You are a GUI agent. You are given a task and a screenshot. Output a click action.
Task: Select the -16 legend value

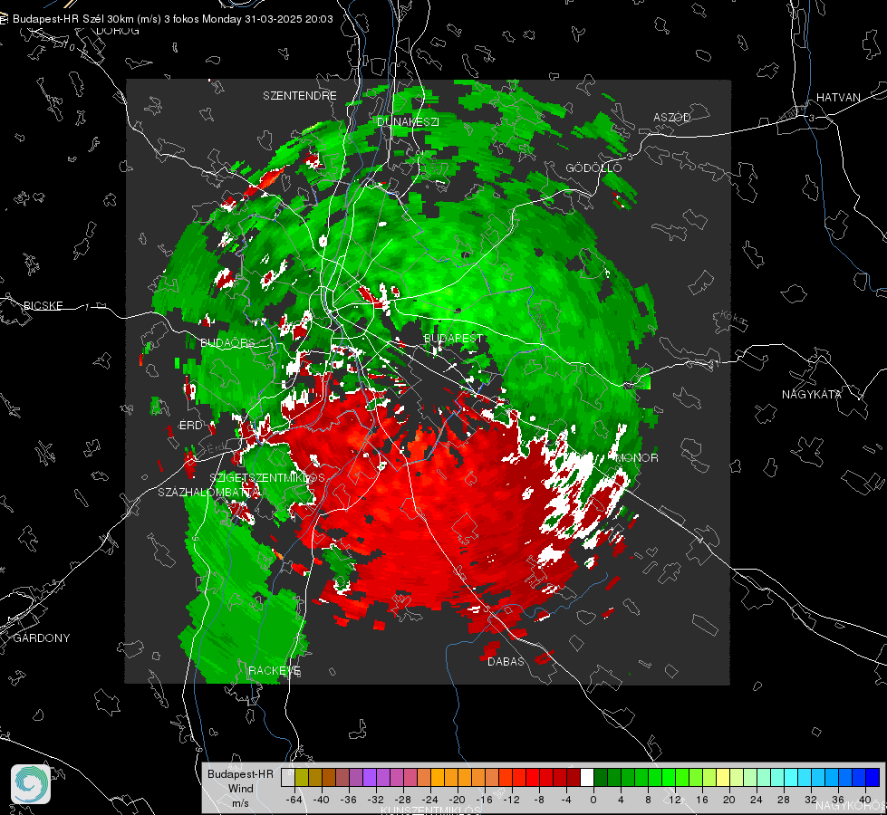click(x=484, y=800)
